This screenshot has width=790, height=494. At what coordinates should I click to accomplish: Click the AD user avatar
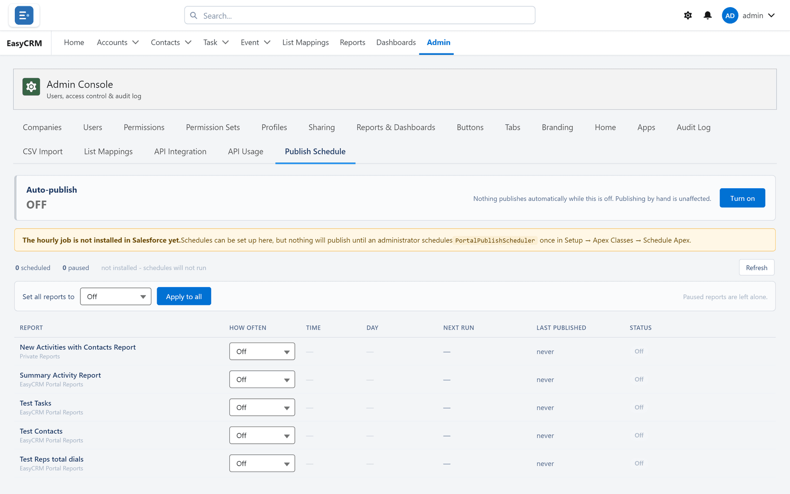(730, 15)
